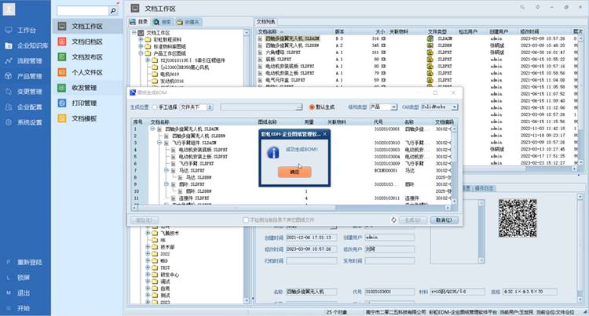Toggle the checkbox at the BOM dialog bottom
Image resolution: width=589 pixels, height=316 pixels.
[246, 220]
